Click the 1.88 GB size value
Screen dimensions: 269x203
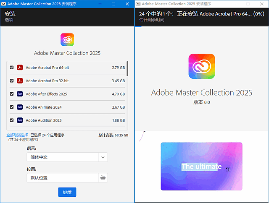coord(119,120)
